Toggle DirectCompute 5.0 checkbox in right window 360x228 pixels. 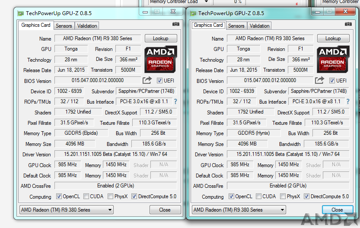pos(306,196)
